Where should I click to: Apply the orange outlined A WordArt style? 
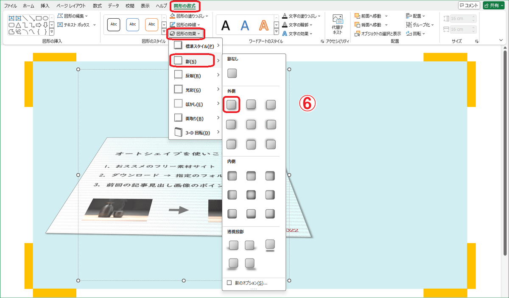pyautogui.click(x=263, y=25)
